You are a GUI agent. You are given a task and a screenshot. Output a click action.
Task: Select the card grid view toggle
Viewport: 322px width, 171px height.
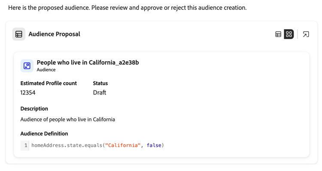tap(289, 34)
